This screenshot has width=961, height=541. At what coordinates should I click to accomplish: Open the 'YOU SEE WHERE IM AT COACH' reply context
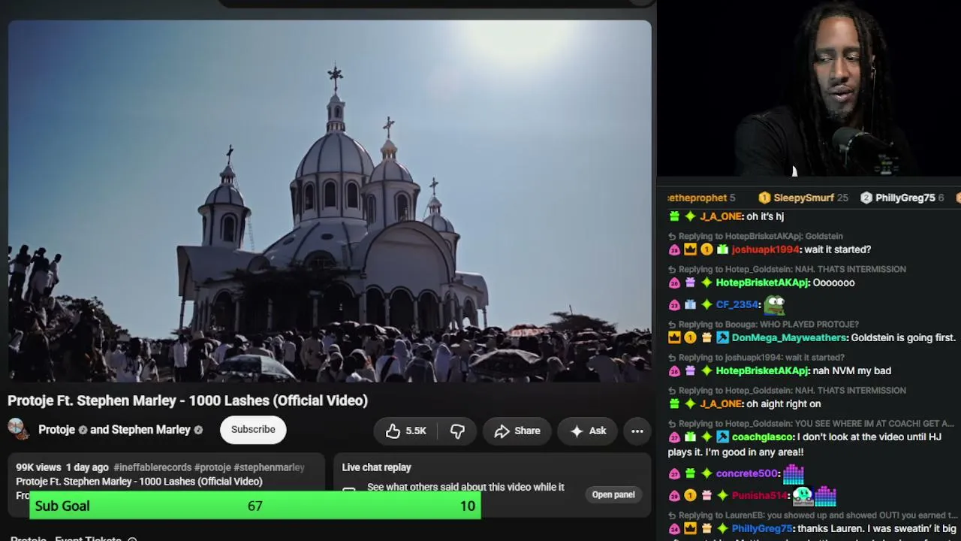811,423
